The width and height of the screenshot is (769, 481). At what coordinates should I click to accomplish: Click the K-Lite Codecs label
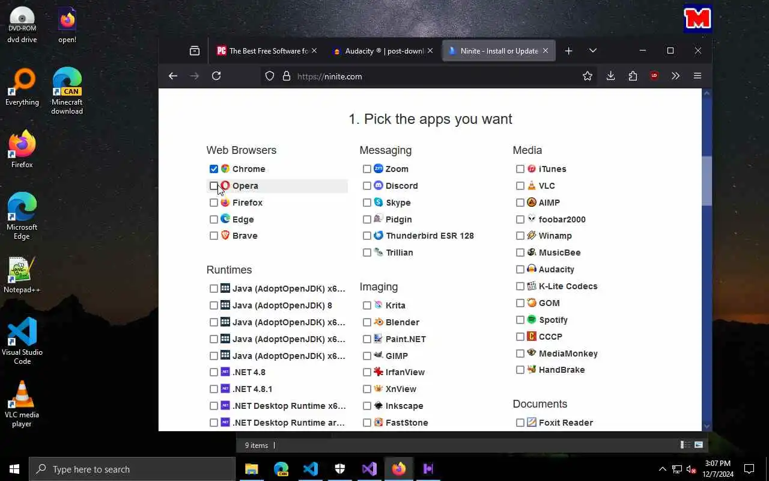(x=568, y=286)
